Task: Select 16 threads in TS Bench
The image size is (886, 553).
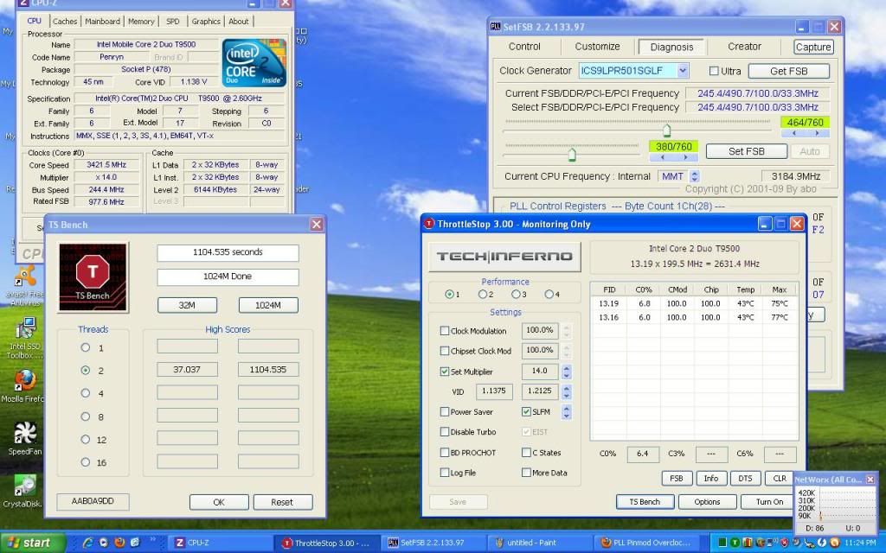Action: click(x=86, y=462)
